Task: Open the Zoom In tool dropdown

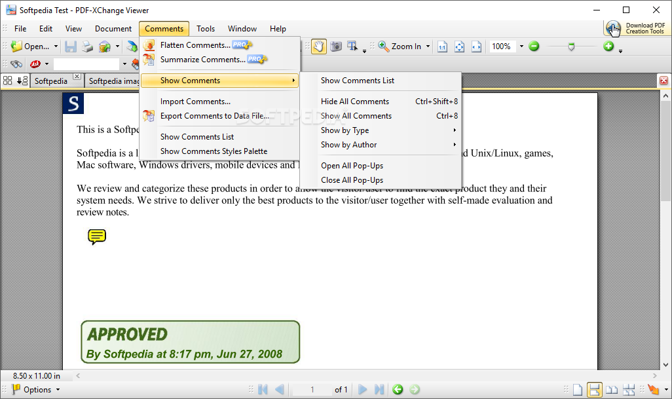Action: [428, 47]
